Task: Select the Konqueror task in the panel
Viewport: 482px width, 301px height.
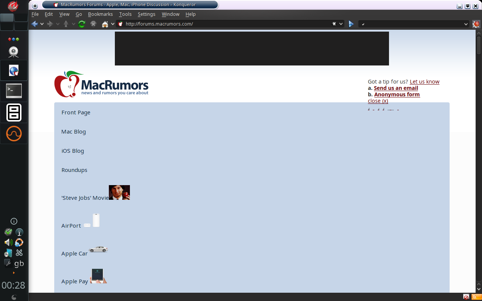Action: coord(14,70)
